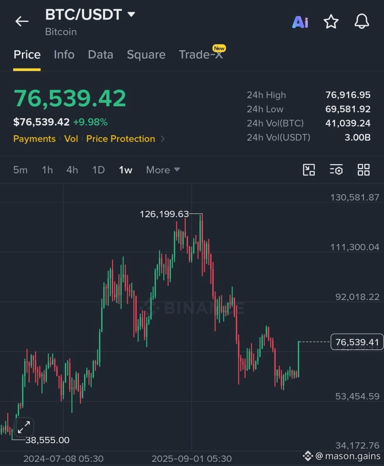Open the More intervals dropdown
The height and width of the screenshot is (466, 384).
[x=163, y=170]
